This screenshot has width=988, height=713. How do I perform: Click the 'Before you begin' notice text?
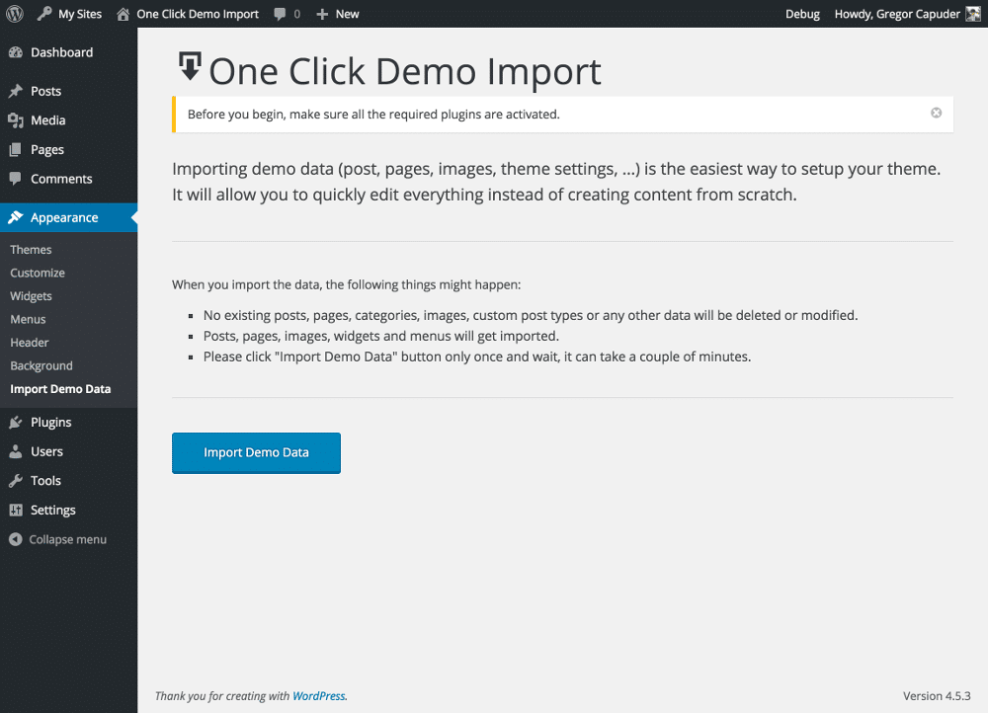click(373, 115)
